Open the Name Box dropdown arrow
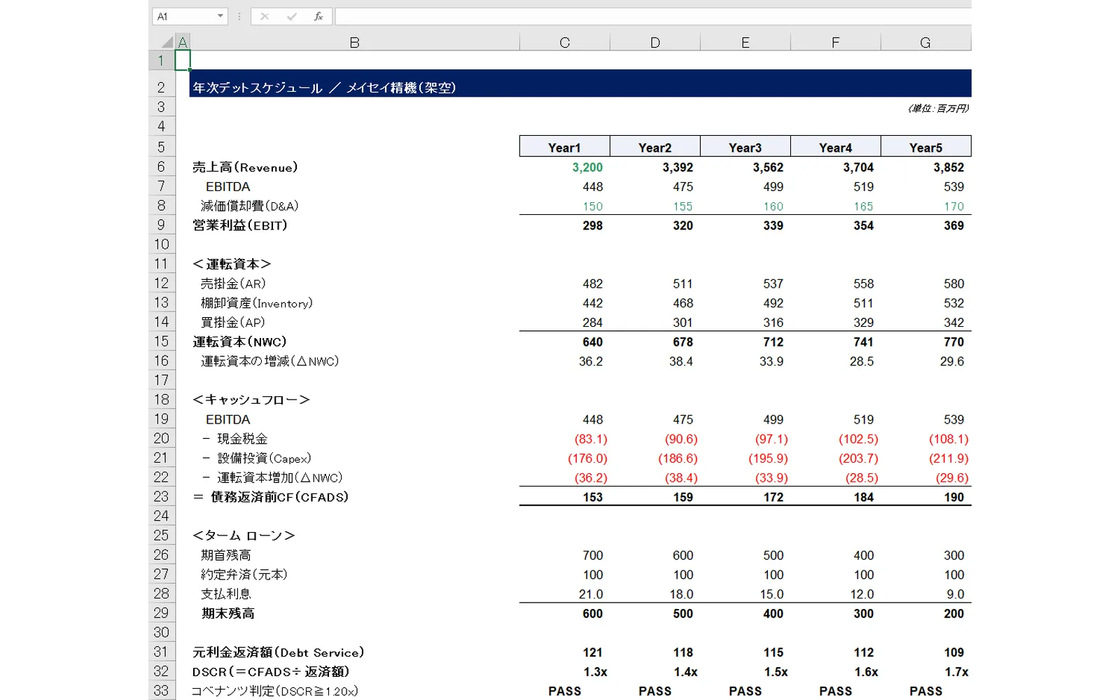 point(220,16)
